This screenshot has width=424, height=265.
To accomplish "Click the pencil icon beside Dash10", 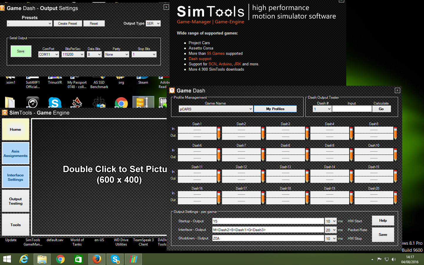I will point(395,155).
